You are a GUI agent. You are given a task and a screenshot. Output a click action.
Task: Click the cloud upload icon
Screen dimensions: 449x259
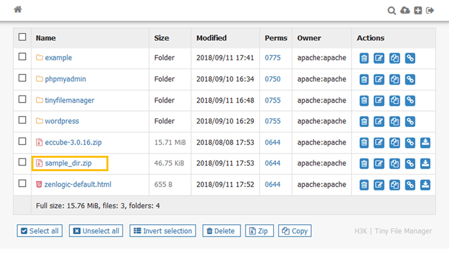[x=405, y=10]
